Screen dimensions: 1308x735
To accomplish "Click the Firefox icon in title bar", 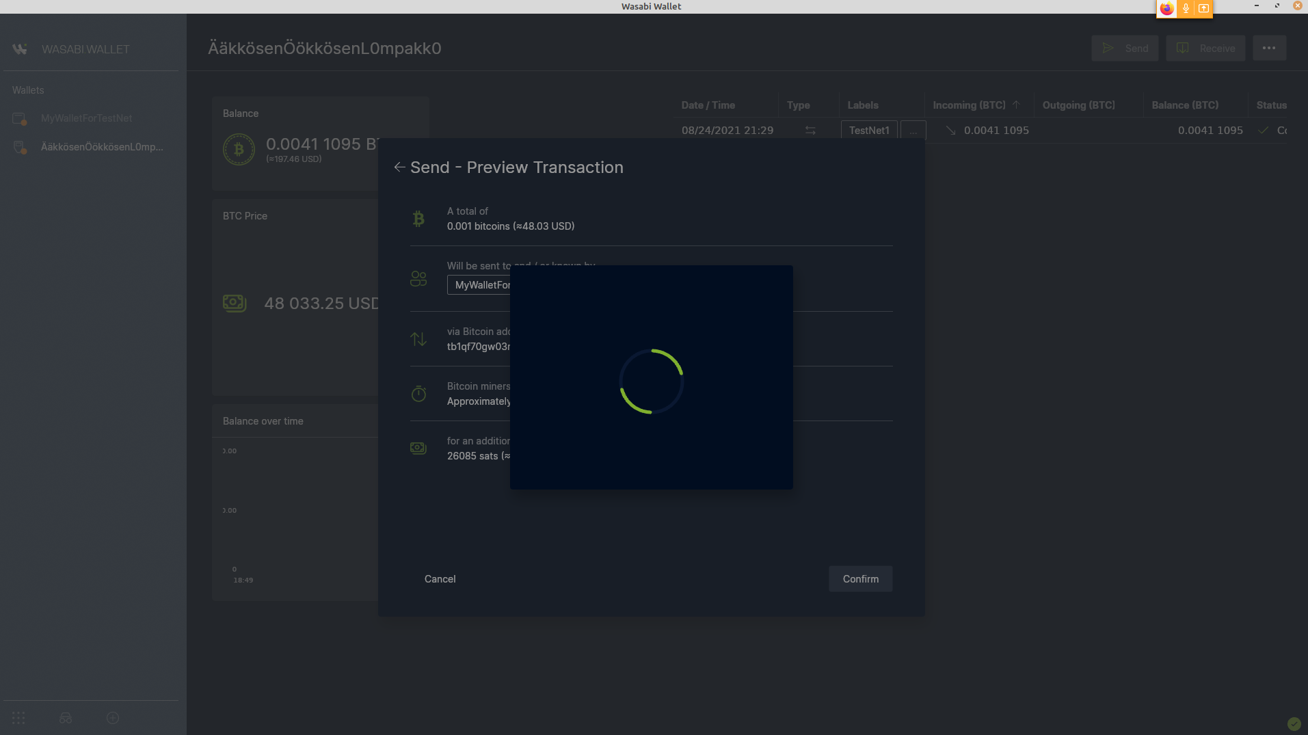I will 1167,8.
